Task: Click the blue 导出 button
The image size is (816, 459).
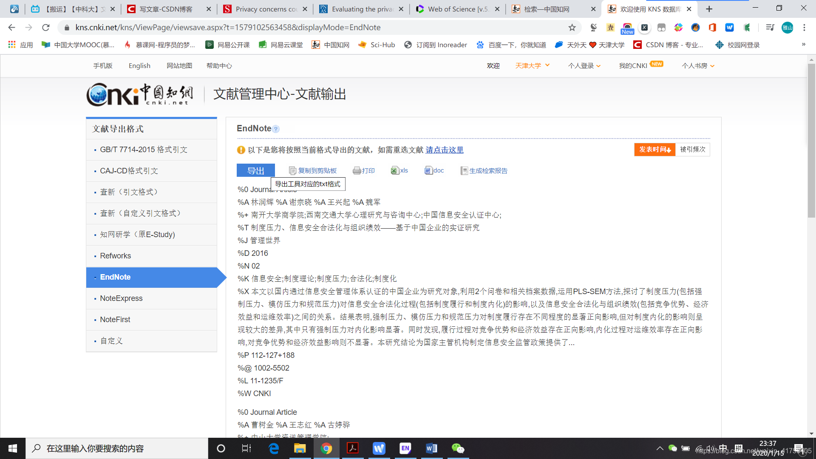Action: [x=255, y=170]
